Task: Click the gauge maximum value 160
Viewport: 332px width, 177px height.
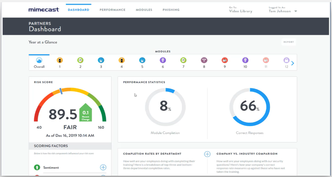Action: [x=101, y=127]
